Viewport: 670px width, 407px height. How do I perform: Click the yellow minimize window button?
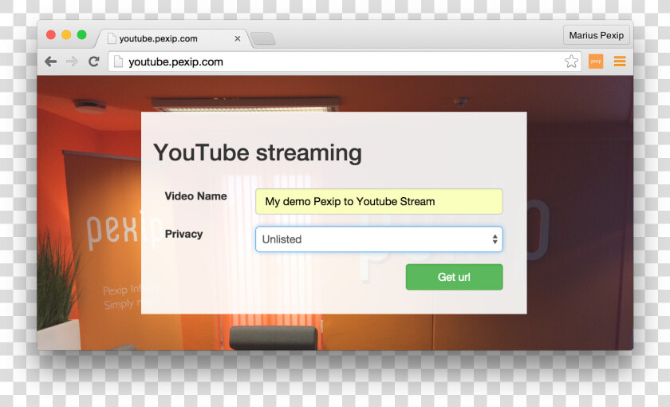click(66, 34)
